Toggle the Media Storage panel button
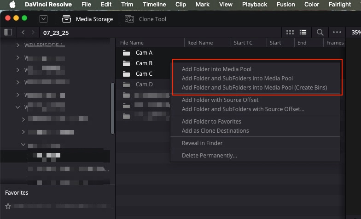The image size is (361, 219). pos(87,19)
